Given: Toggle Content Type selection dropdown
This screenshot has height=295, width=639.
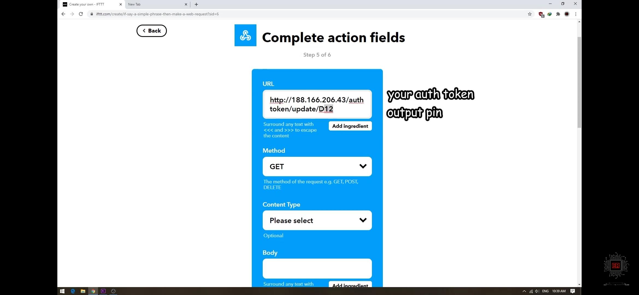Looking at the screenshot, I should tap(317, 220).
